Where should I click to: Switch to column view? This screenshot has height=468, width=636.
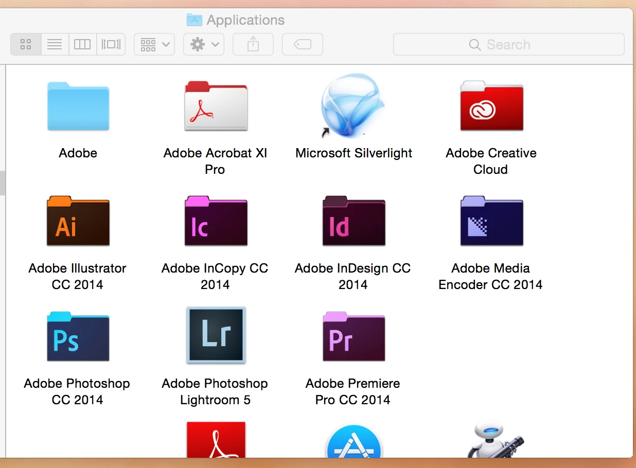pyautogui.click(x=82, y=44)
